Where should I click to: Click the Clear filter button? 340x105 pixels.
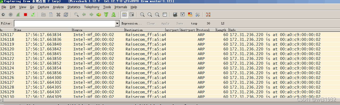151,23
